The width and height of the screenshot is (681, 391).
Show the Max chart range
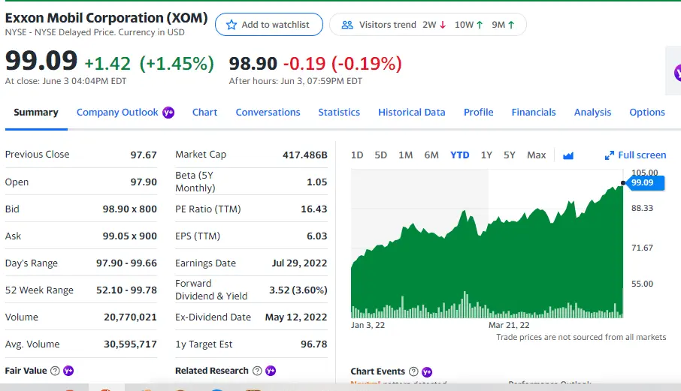536,155
